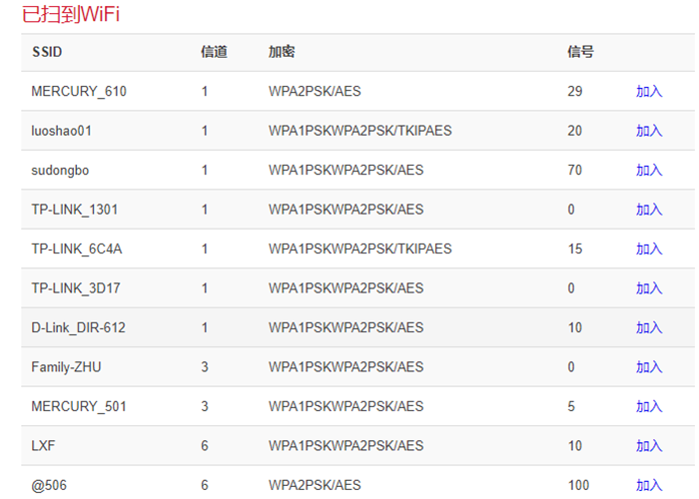Select the sudongbo SSID name cell

(60, 170)
